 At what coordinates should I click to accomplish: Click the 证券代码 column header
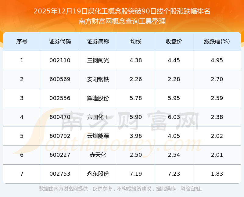click(60, 41)
